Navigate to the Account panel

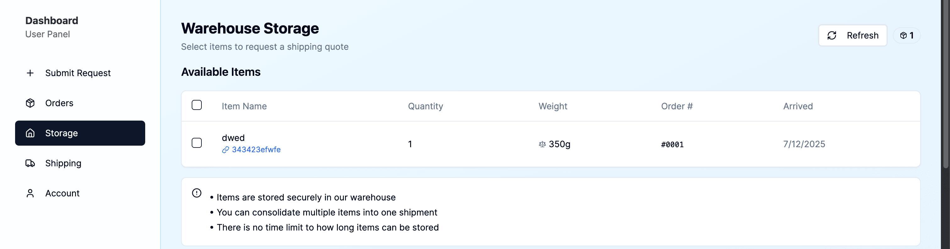pos(62,193)
